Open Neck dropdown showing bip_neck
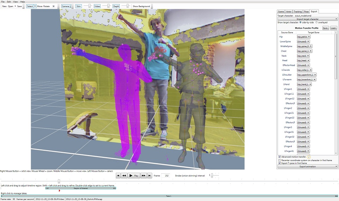Image resolution: width=339 pixels, height=201 pixels. coord(303,56)
